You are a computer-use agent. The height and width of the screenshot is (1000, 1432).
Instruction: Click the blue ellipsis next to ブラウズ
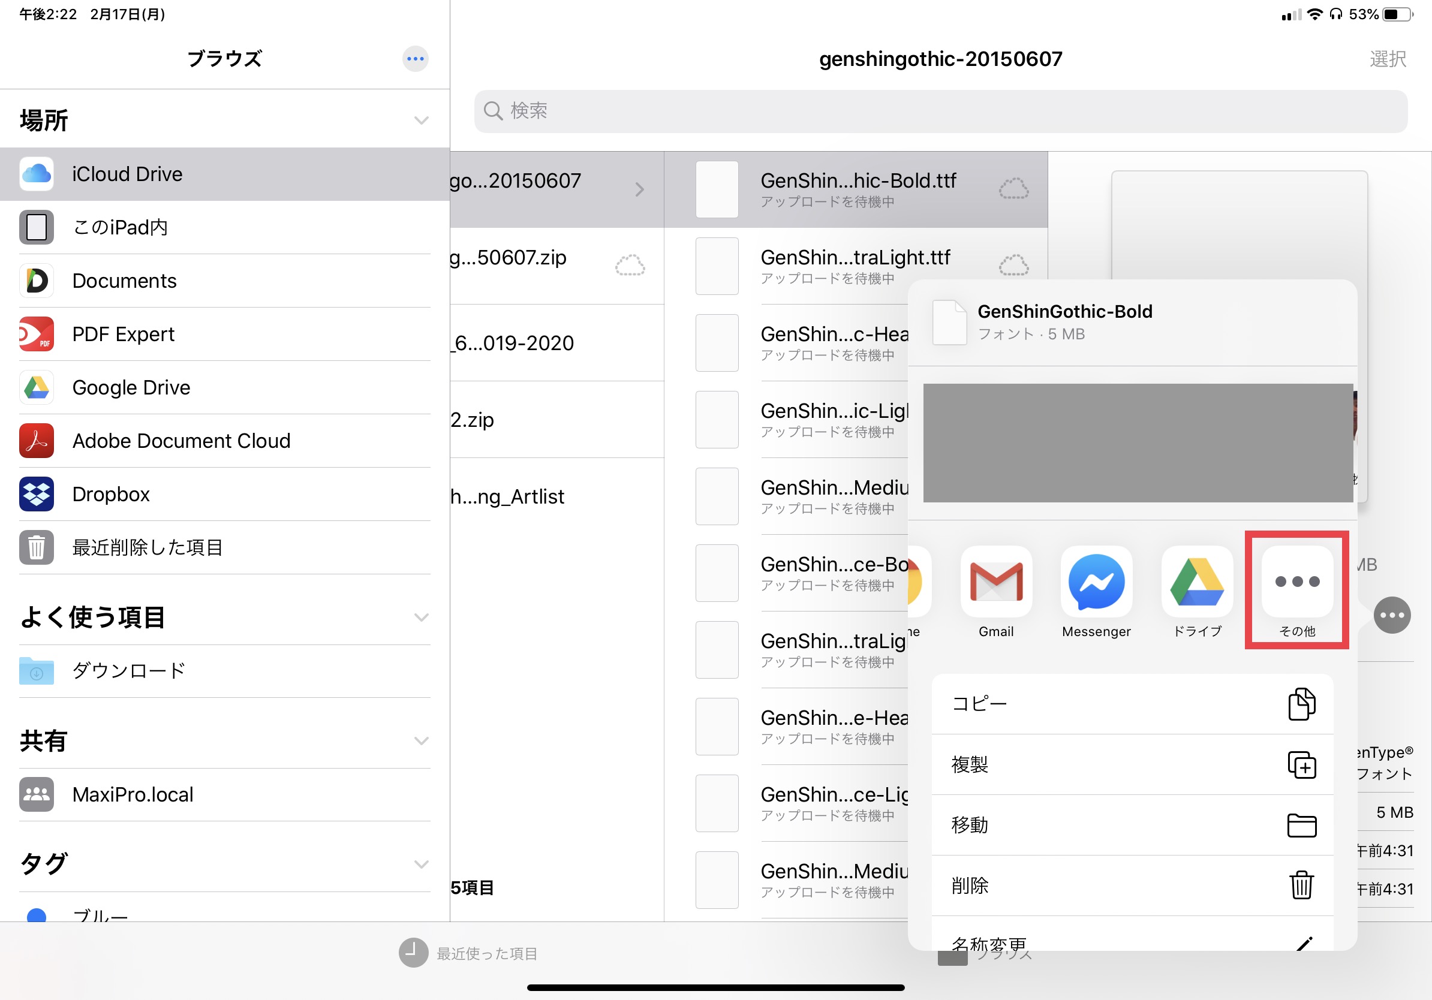click(x=416, y=59)
